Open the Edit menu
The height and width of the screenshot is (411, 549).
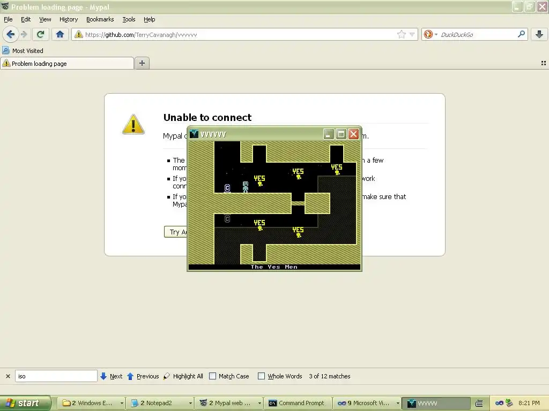(26, 19)
